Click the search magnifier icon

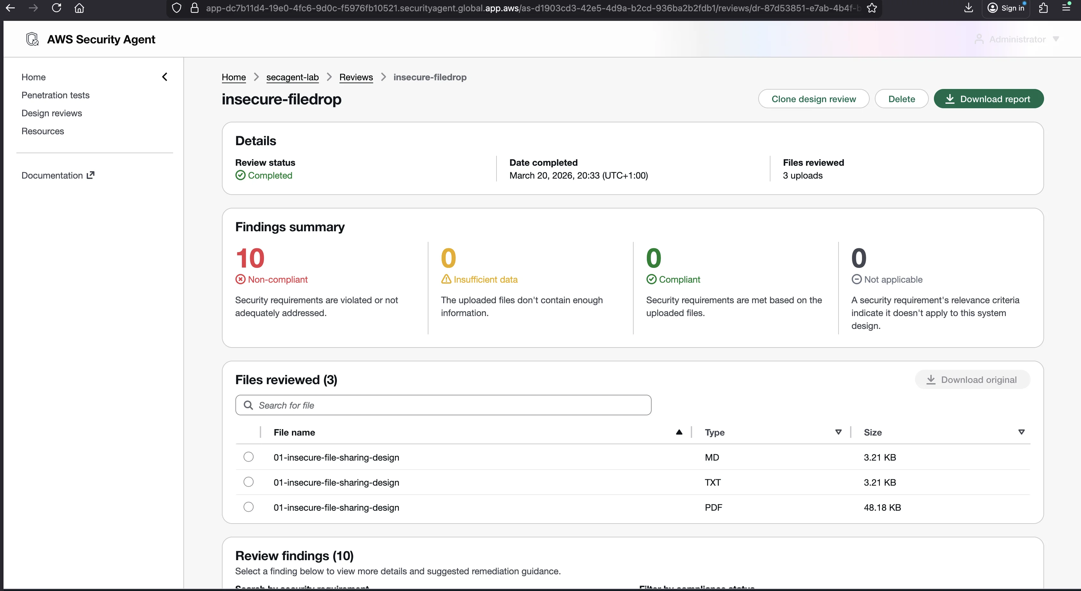click(248, 405)
